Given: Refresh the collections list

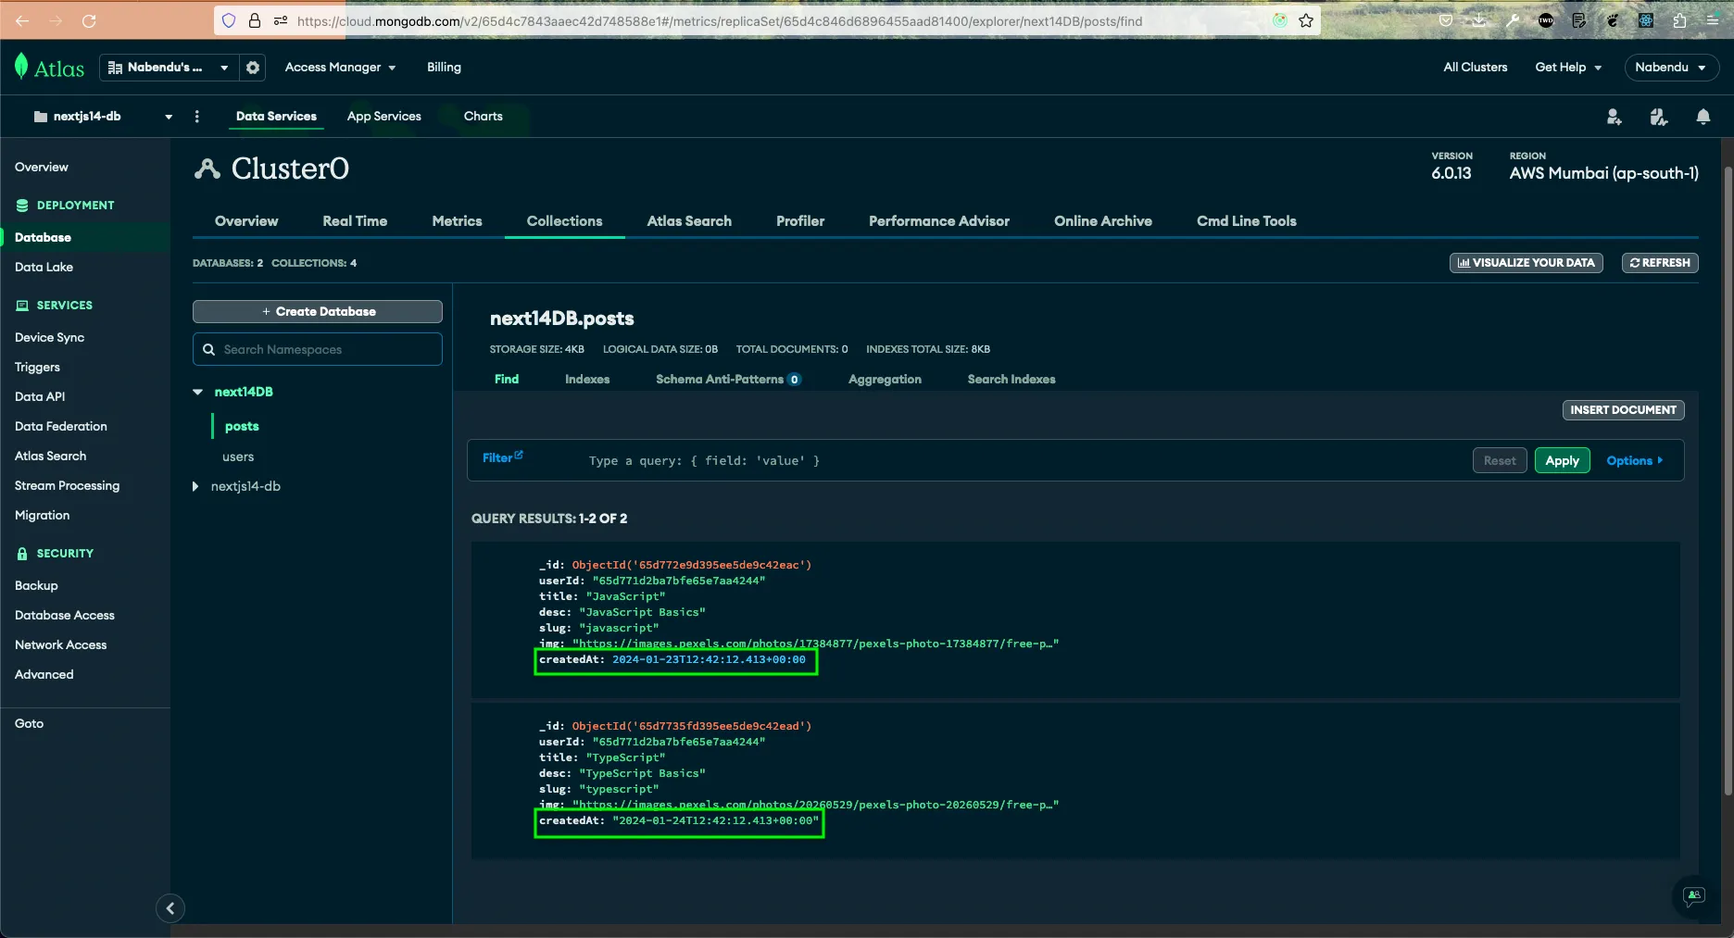Looking at the screenshot, I should pos(1660,263).
